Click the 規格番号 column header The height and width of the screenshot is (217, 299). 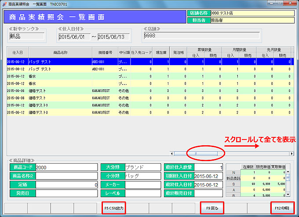(x=104, y=53)
